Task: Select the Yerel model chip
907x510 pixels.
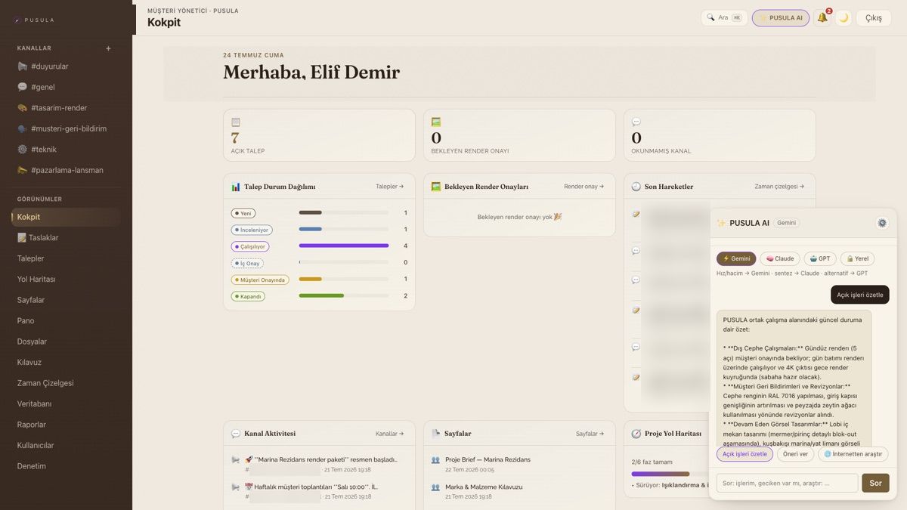Action: tap(857, 258)
